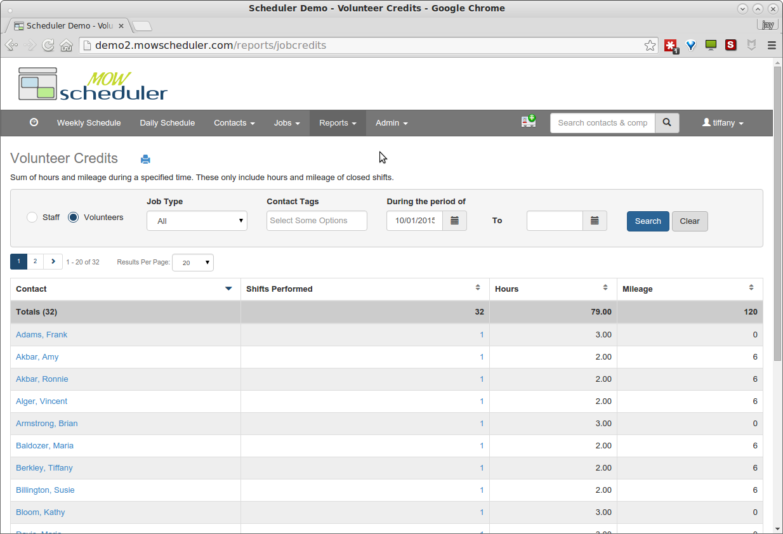This screenshot has height=534, width=783.
Task: Click the browser home icon
Action: pos(66,46)
